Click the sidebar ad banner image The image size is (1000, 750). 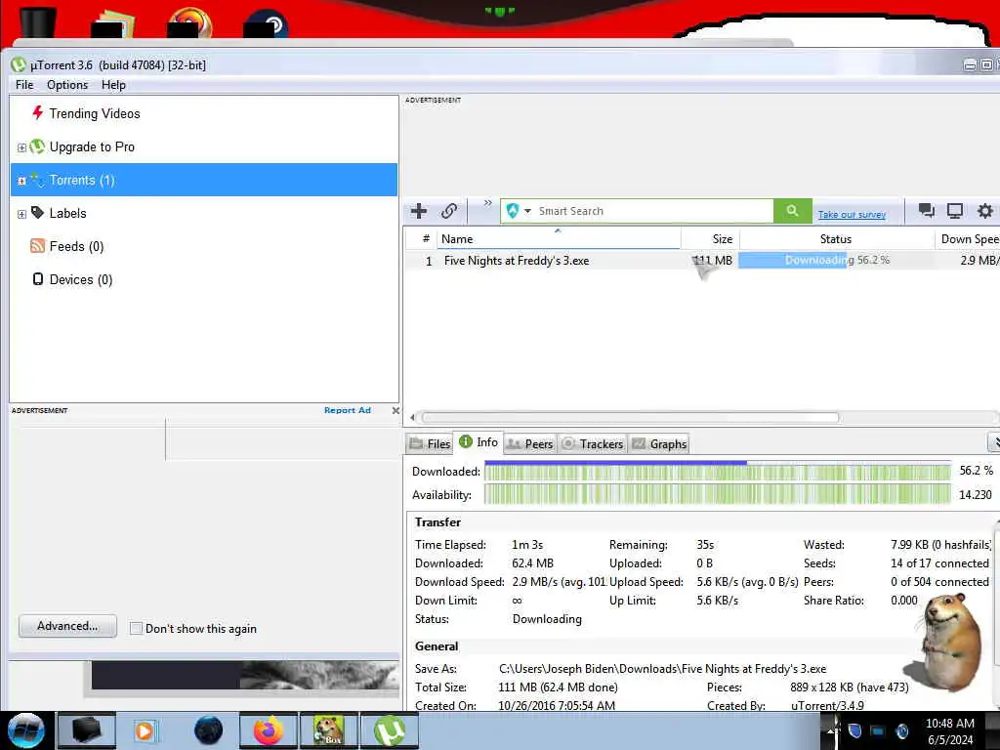(x=245, y=675)
